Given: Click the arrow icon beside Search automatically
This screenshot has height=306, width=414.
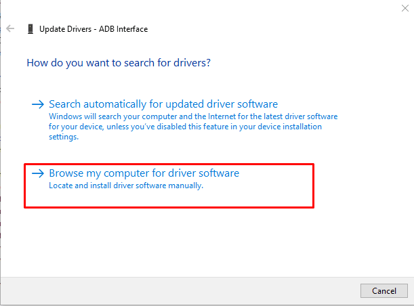Looking at the screenshot, I should coord(38,104).
